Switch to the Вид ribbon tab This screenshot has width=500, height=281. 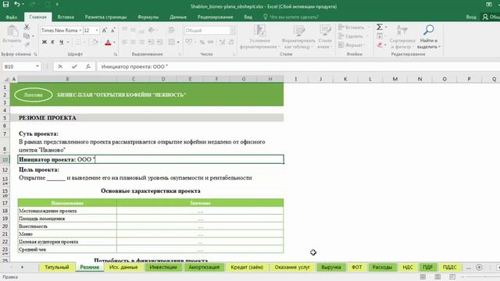tap(248, 17)
